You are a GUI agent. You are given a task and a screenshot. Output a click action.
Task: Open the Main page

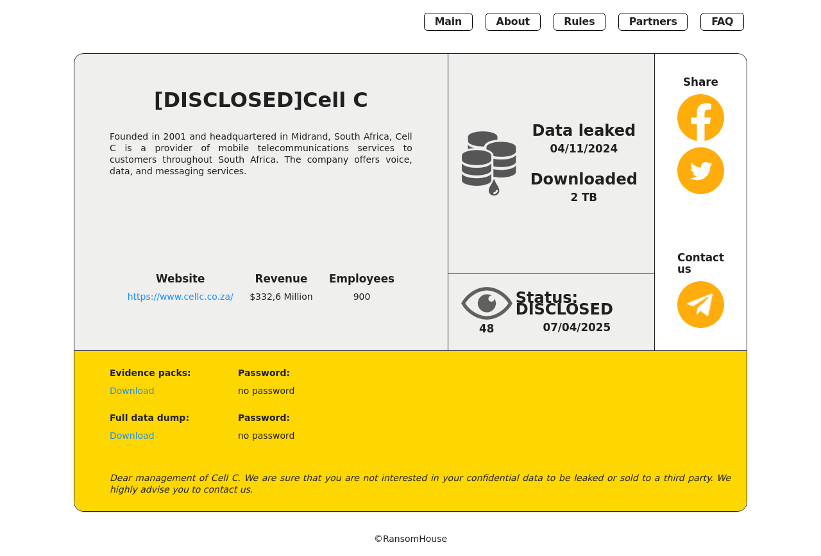tap(448, 22)
